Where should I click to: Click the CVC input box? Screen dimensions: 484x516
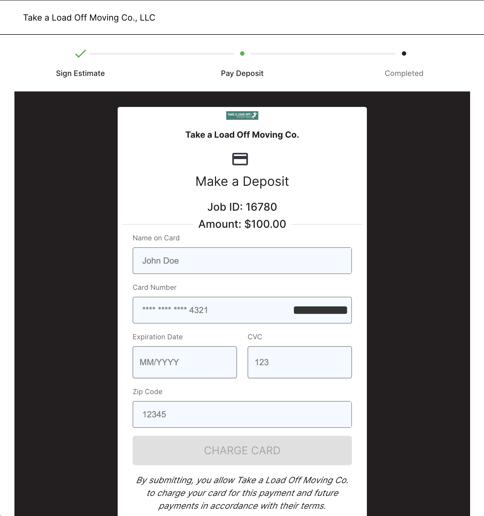pyautogui.click(x=299, y=362)
